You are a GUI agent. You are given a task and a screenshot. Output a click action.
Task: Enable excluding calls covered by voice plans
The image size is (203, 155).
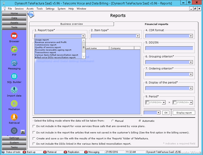click(34, 126)
